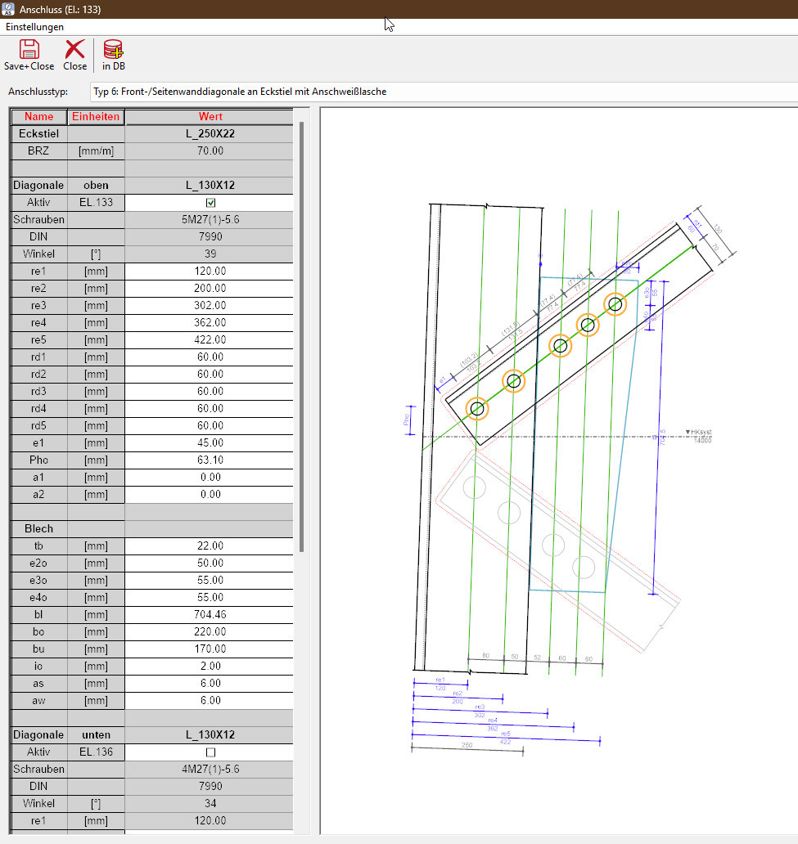Click the Save+Close floppy disk icon
The width and height of the screenshot is (798, 844).
pos(29,50)
